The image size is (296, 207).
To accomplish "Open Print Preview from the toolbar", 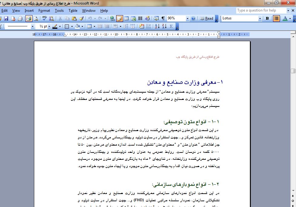I will (x=36, y=18).
